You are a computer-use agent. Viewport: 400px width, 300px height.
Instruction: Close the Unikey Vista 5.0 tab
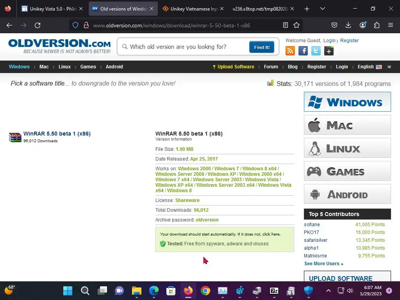tap(81, 9)
